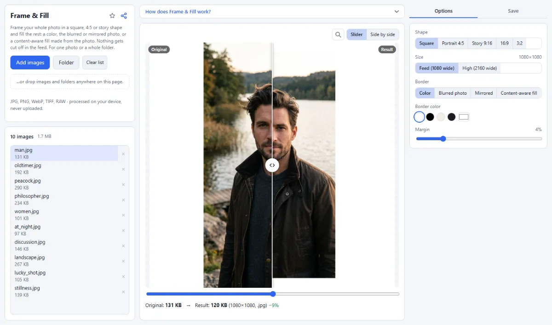
Task: Pick the black border color swatch
Action: [x=430, y=117]
